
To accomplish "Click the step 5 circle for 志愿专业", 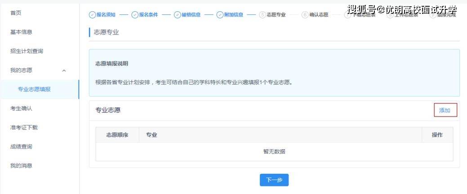I will [x=262, y=15].
